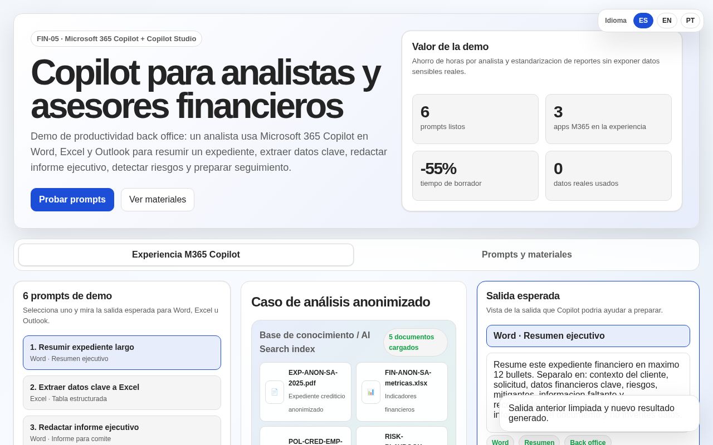The image size is (713, 445).
Task: Switch language to EN
Action: (x=667, y=21)
